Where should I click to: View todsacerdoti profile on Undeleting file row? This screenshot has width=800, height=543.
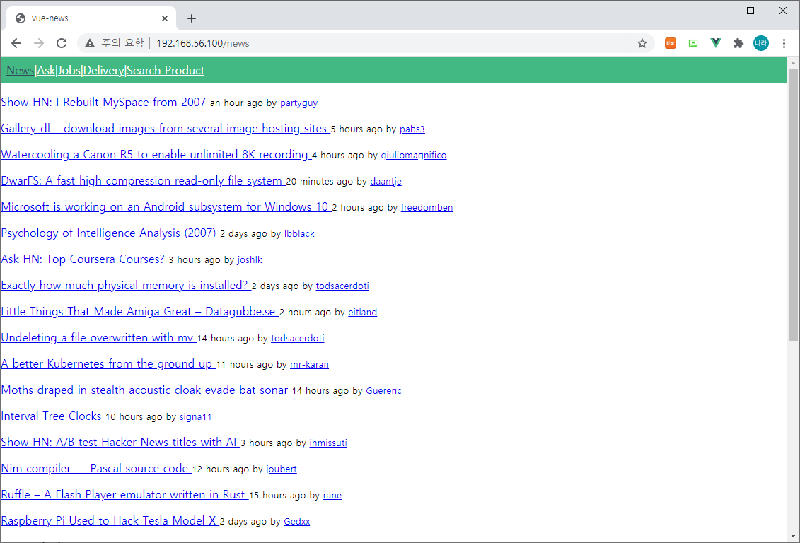pos(298,339)
